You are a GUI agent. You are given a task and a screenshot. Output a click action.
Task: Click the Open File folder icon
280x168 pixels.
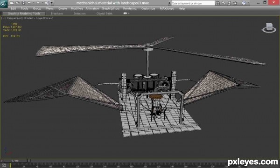pos(18,3)
